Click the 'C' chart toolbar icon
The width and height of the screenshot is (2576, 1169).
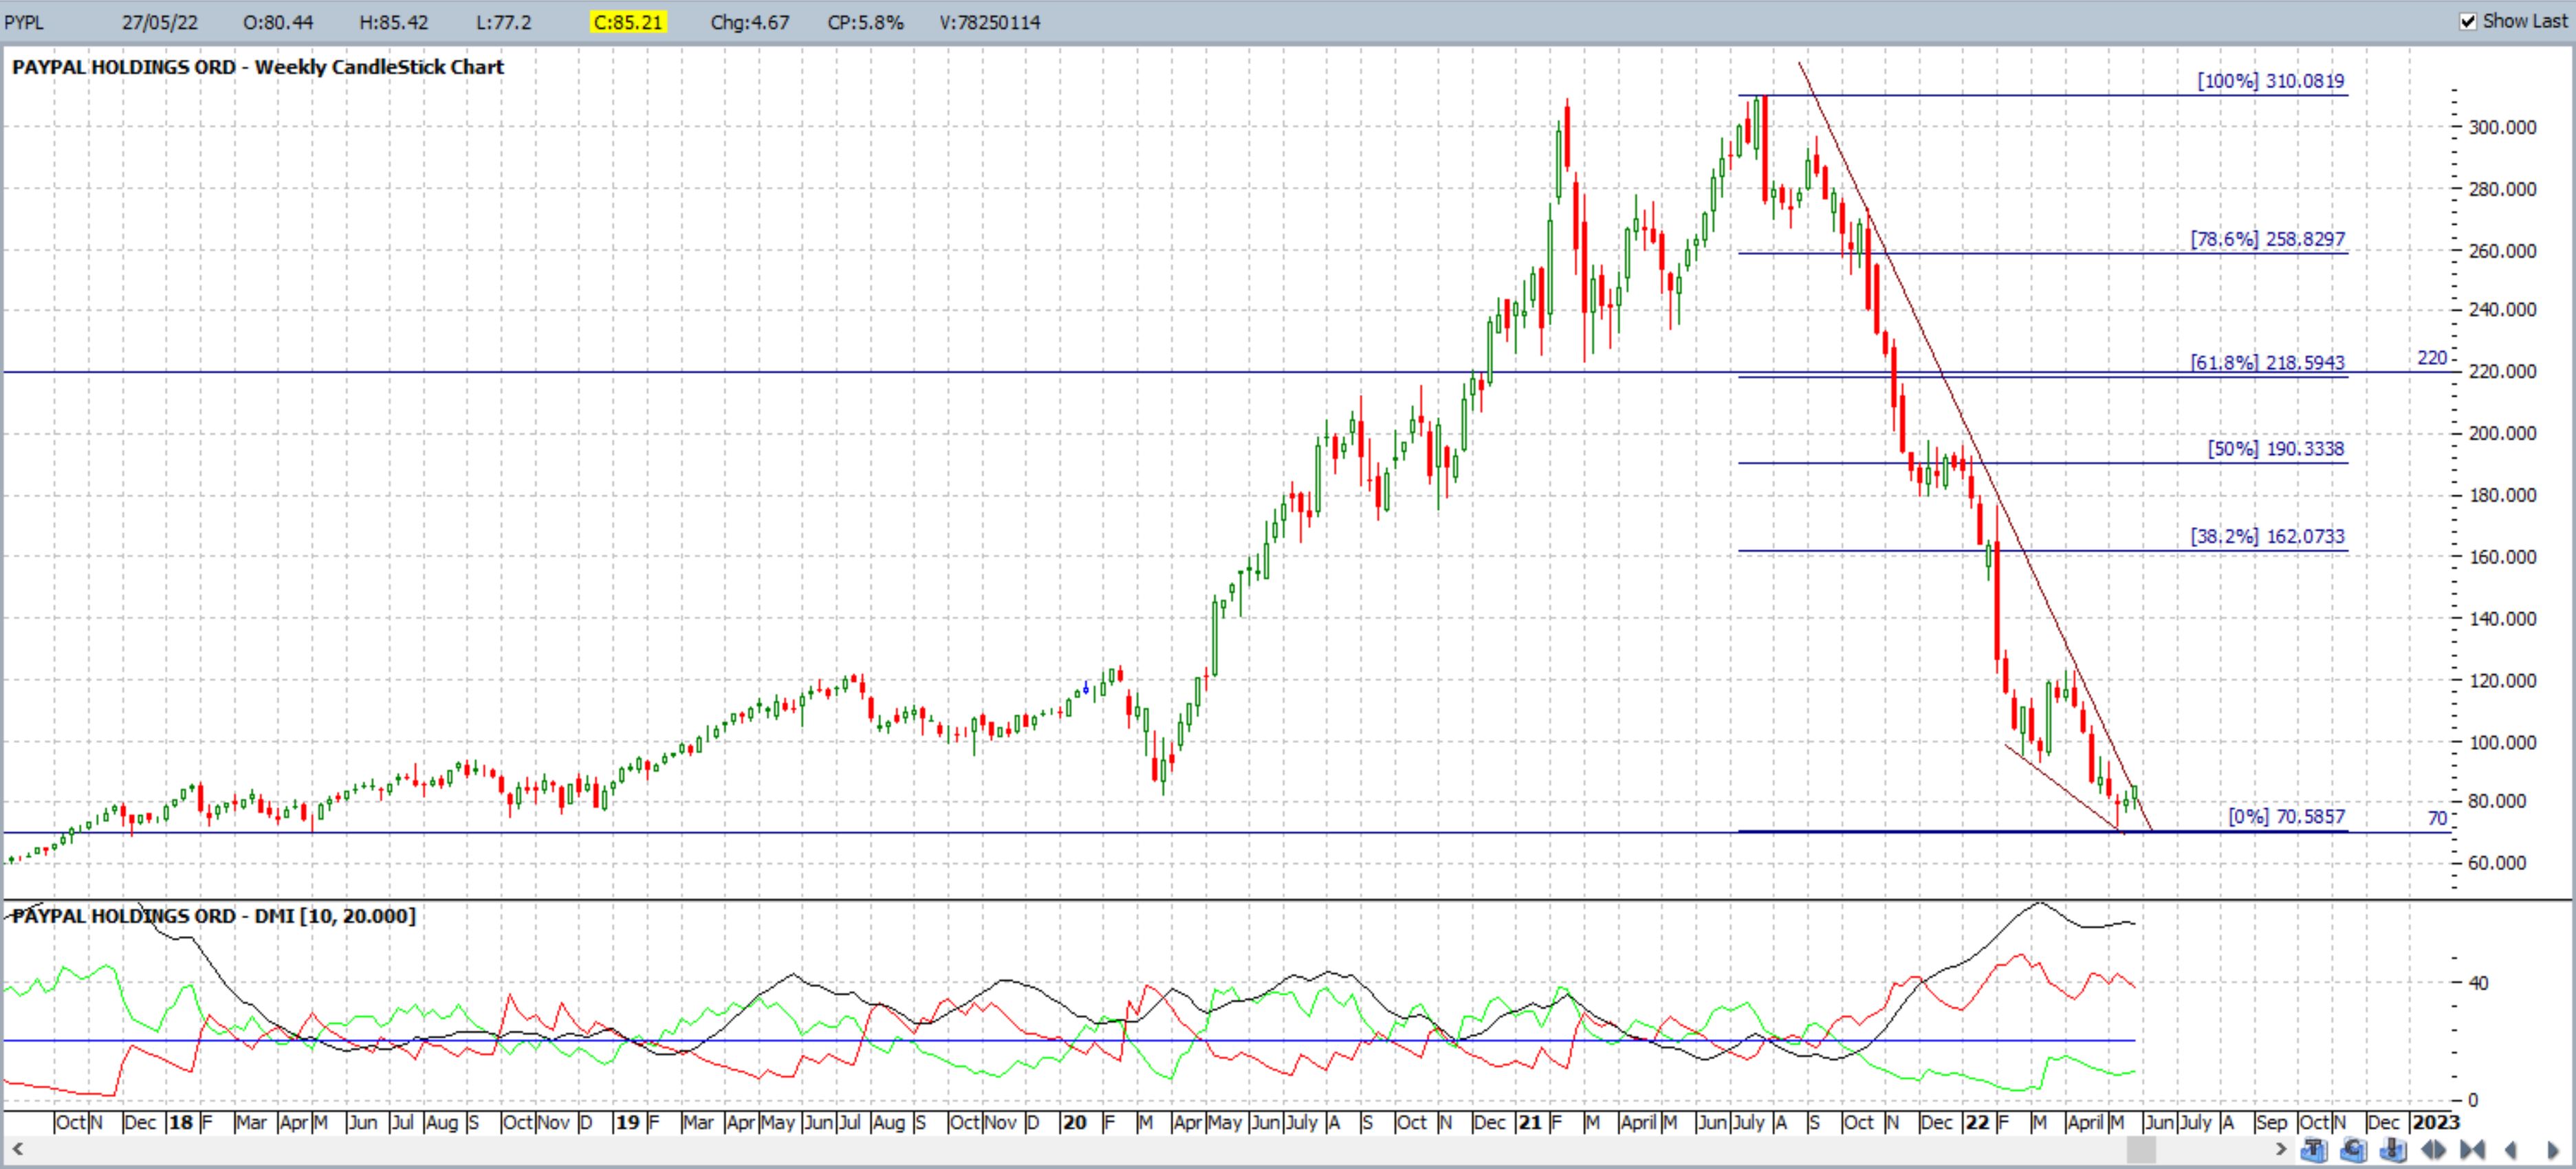pyautogui.click(x=2354, y=1150)
